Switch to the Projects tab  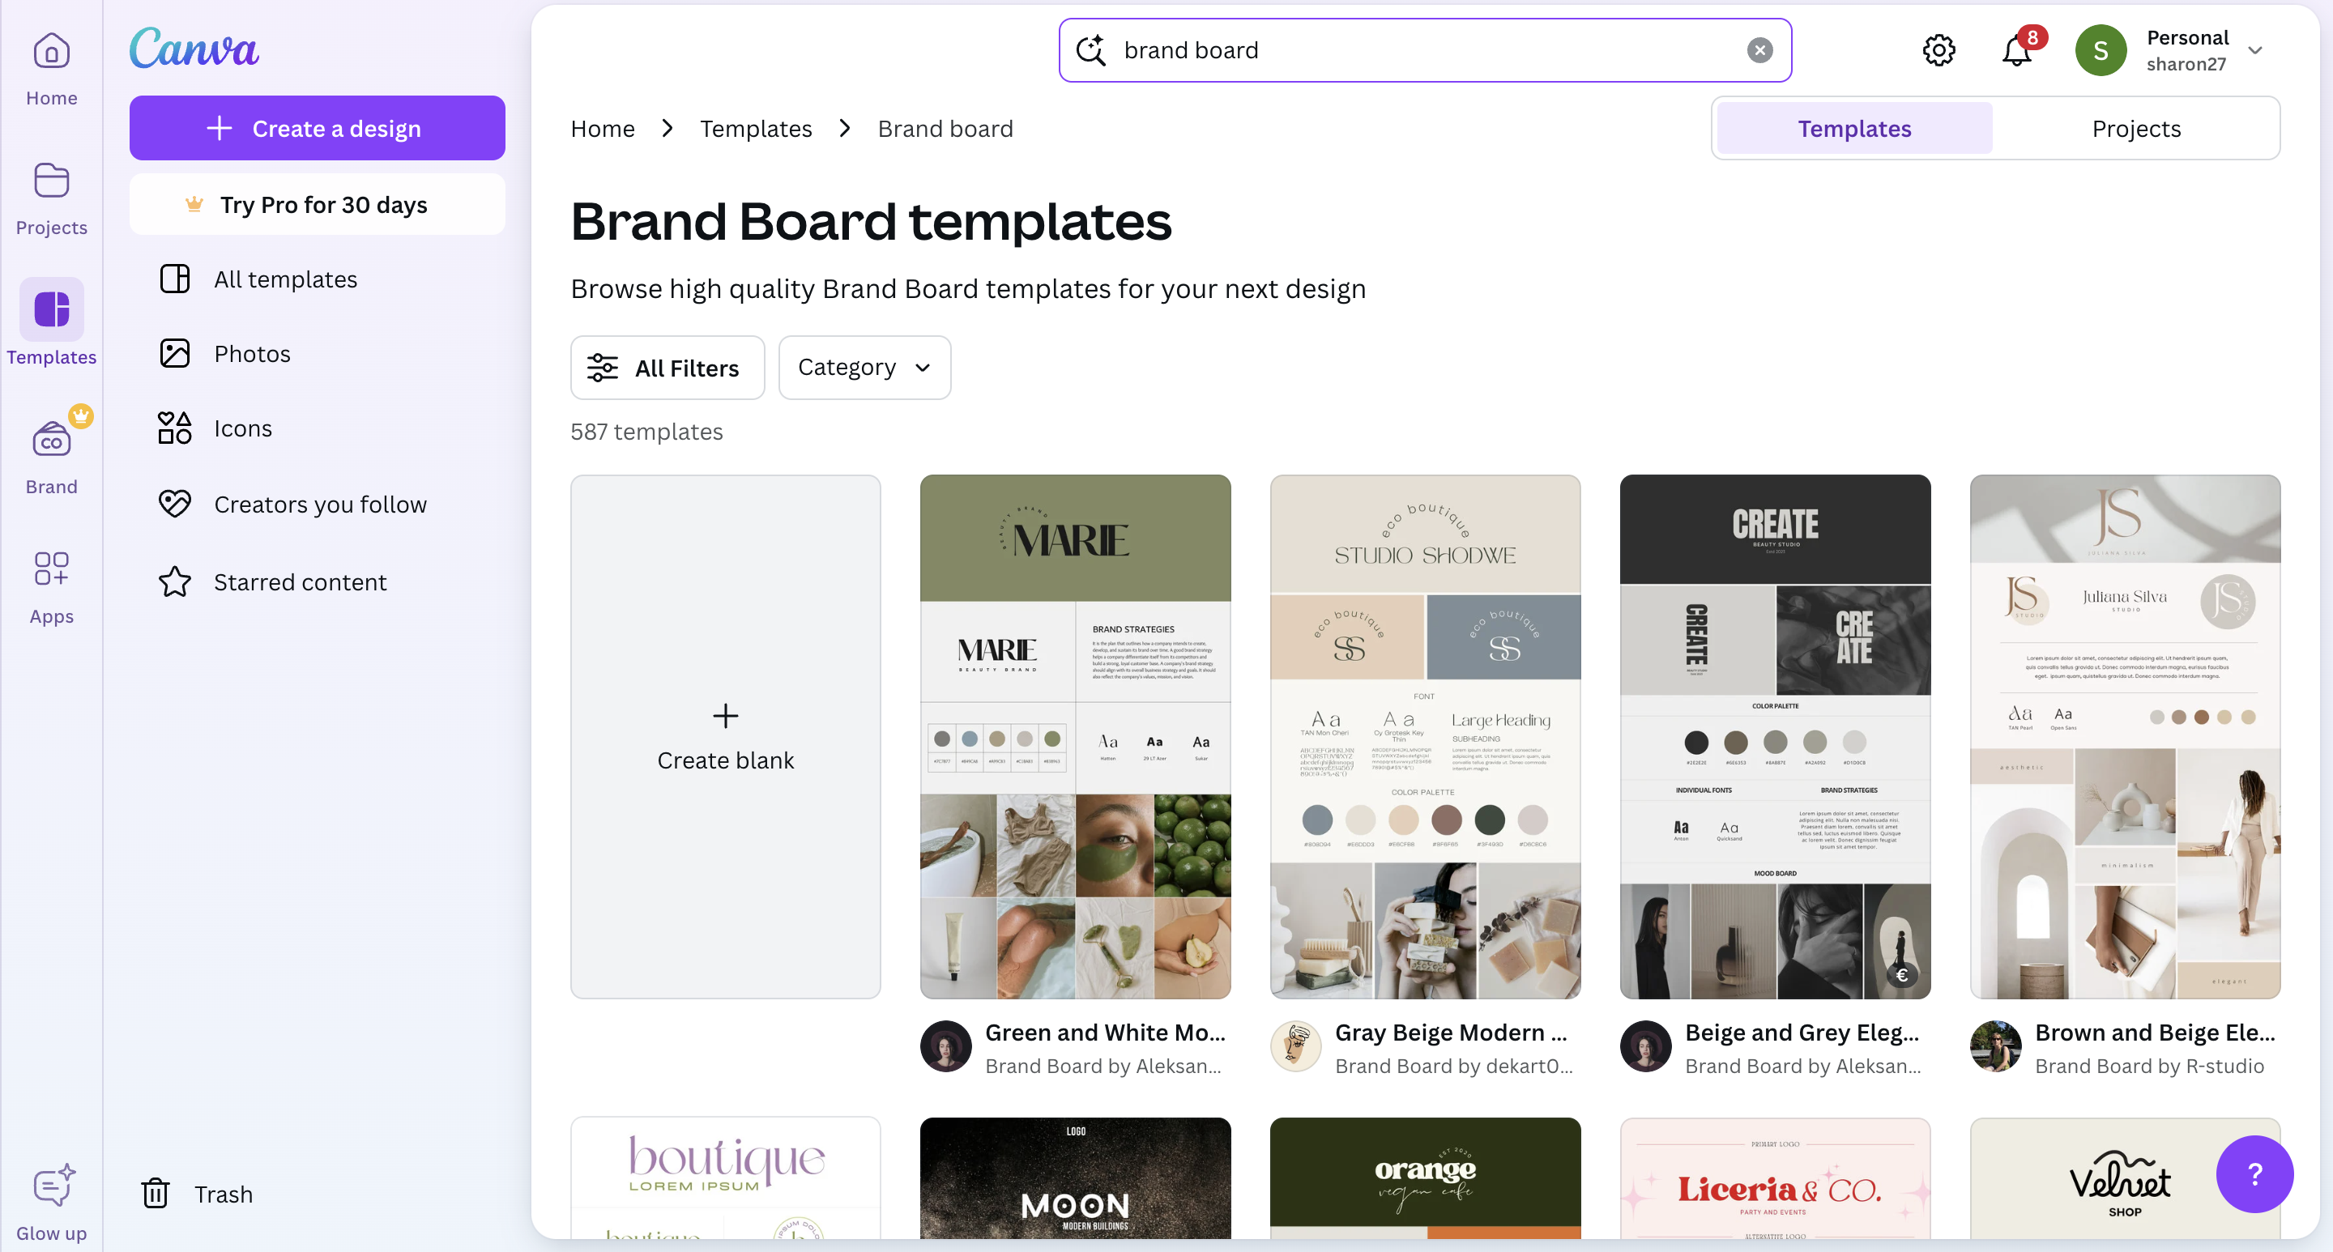pos(2137,128)
